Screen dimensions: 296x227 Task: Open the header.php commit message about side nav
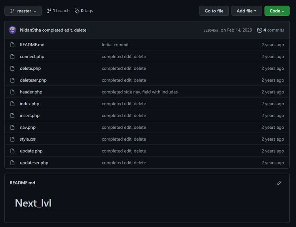point(140,92)
